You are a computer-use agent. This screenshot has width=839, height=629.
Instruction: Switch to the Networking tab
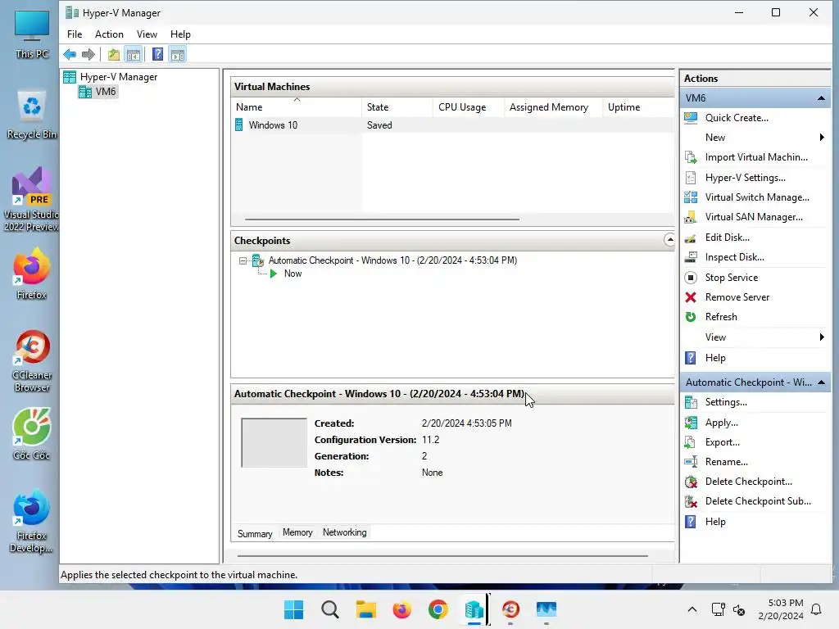point(345,532)
